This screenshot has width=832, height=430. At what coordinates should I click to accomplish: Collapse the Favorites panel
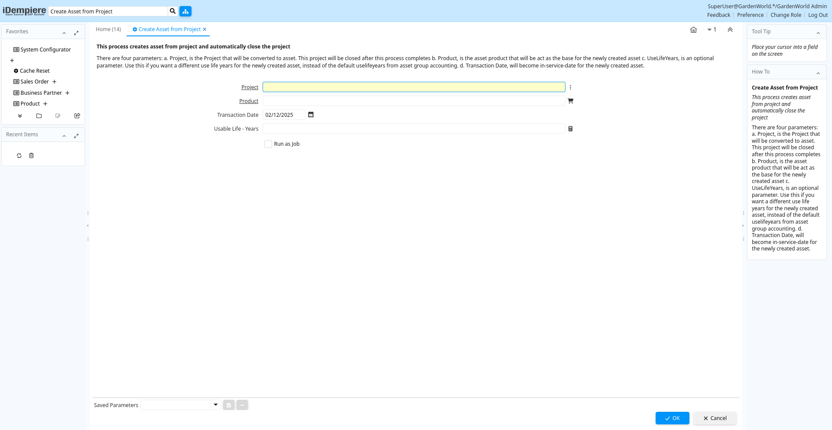(x=64, y=33)
